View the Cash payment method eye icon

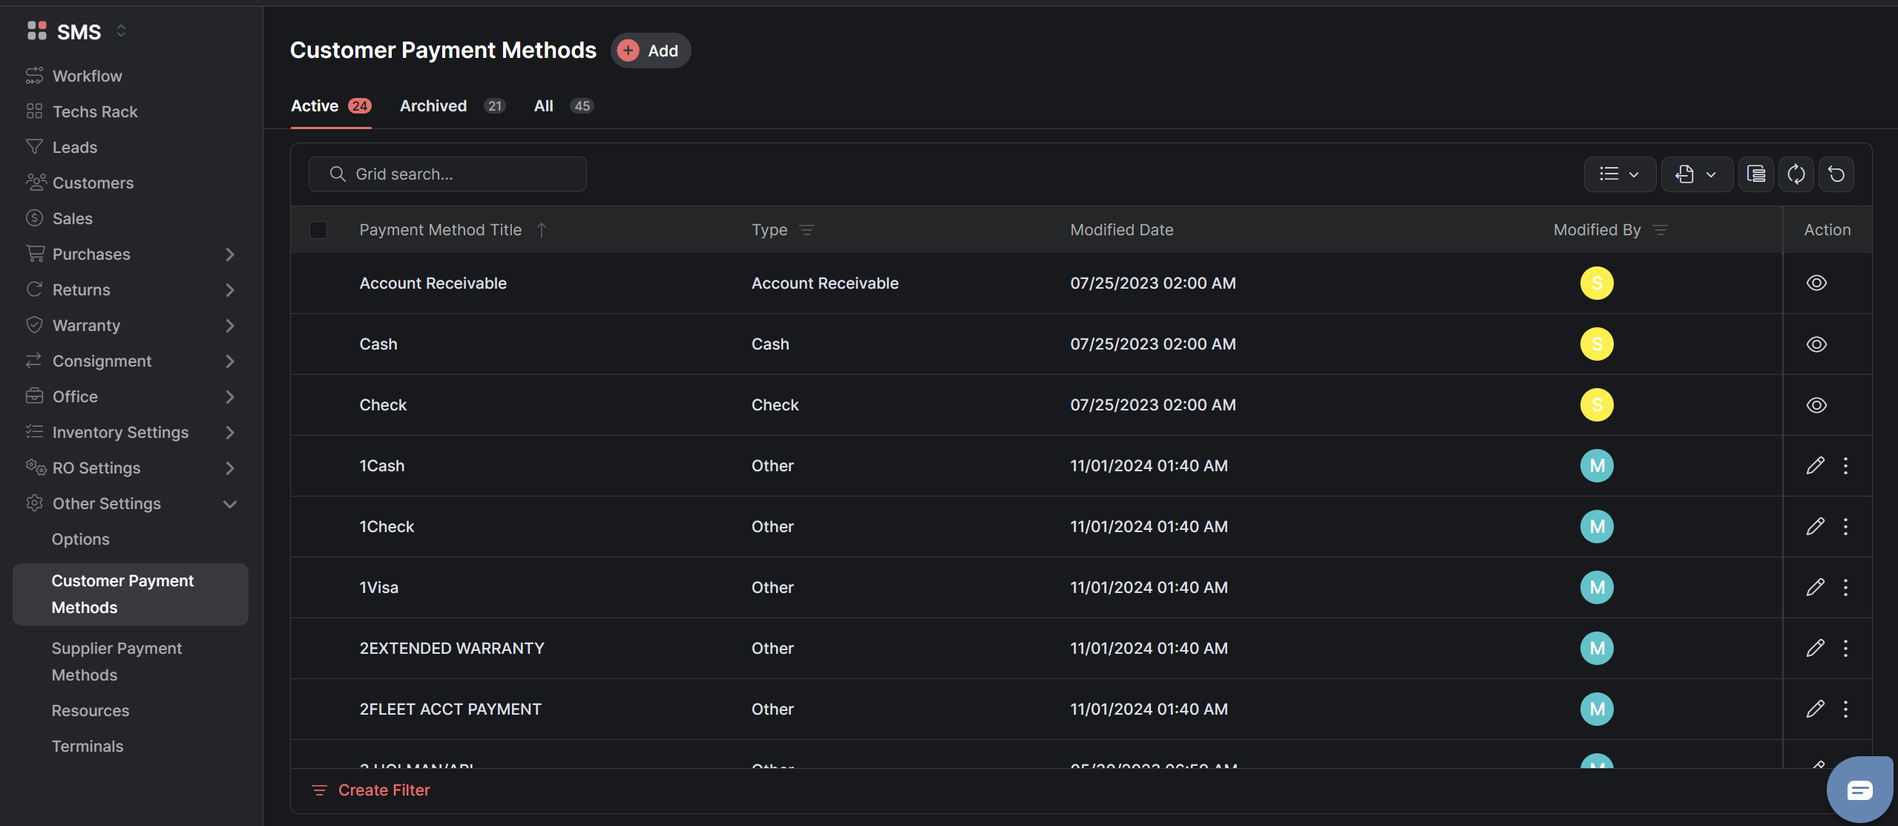click(1816, 344)
